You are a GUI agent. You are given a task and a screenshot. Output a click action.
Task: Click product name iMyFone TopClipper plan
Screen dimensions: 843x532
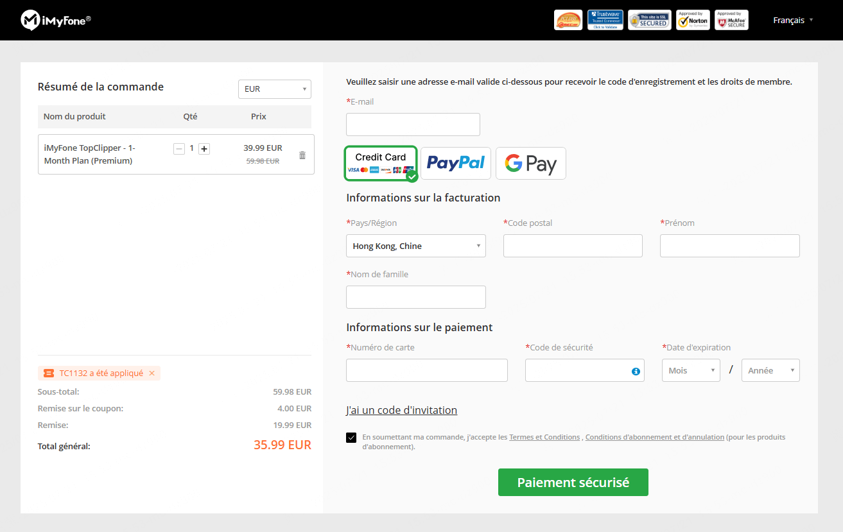tap(90, 154)
